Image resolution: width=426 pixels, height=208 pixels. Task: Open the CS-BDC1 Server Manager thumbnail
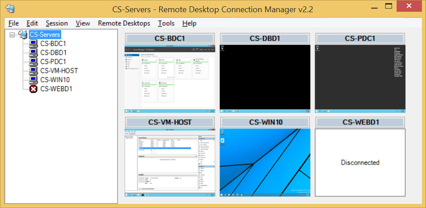[170, 79]
